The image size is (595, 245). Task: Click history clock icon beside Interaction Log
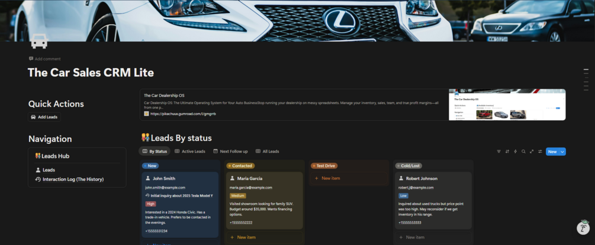tap(38, 179)
